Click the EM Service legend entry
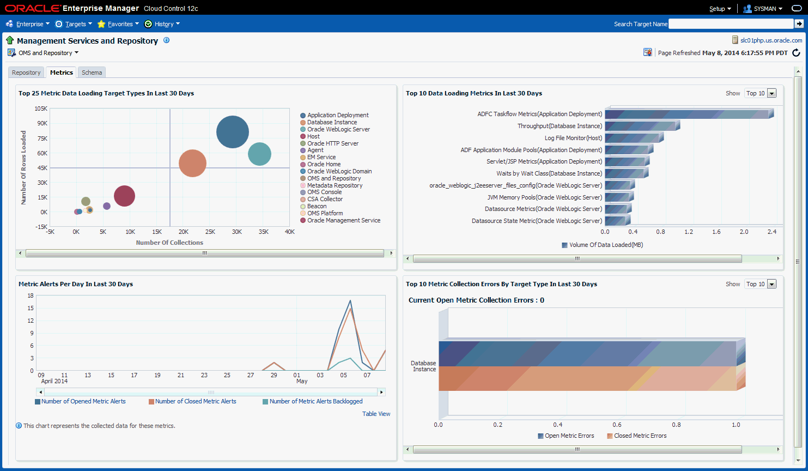Image resolution: width=808 pixels, height=471 pixels. point(321,158)
